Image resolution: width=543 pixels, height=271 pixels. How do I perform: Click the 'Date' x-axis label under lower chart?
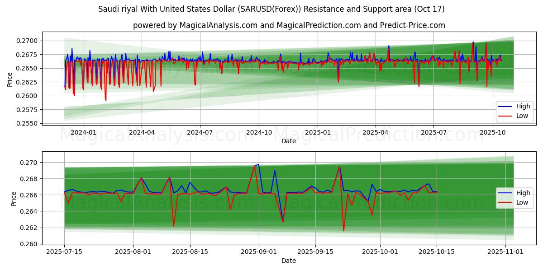pyautogui.click(x=289, y=261)
